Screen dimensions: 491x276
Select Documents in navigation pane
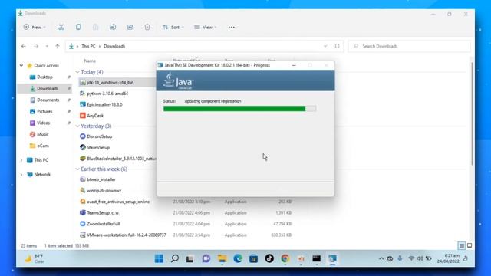48,100
